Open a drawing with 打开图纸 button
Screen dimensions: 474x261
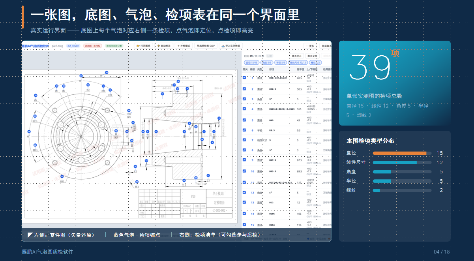(x=143, y=46)
